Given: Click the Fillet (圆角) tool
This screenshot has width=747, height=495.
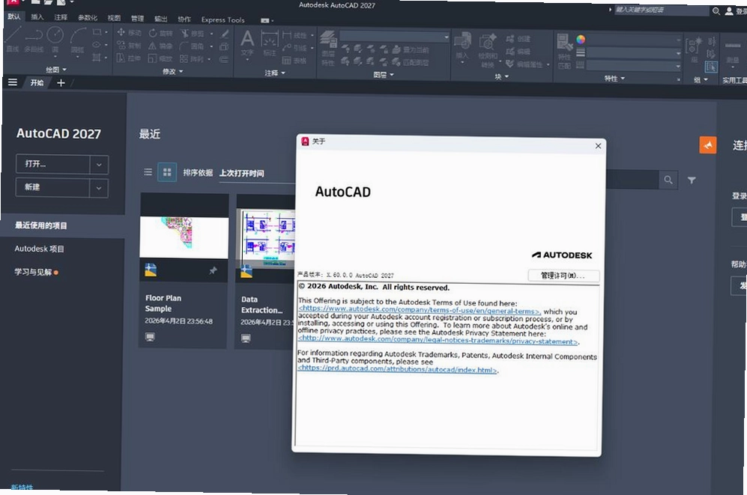Looking at the screenshot, I should 192,46.
